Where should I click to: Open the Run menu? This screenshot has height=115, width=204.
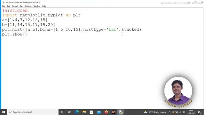(x=21, y=6)
